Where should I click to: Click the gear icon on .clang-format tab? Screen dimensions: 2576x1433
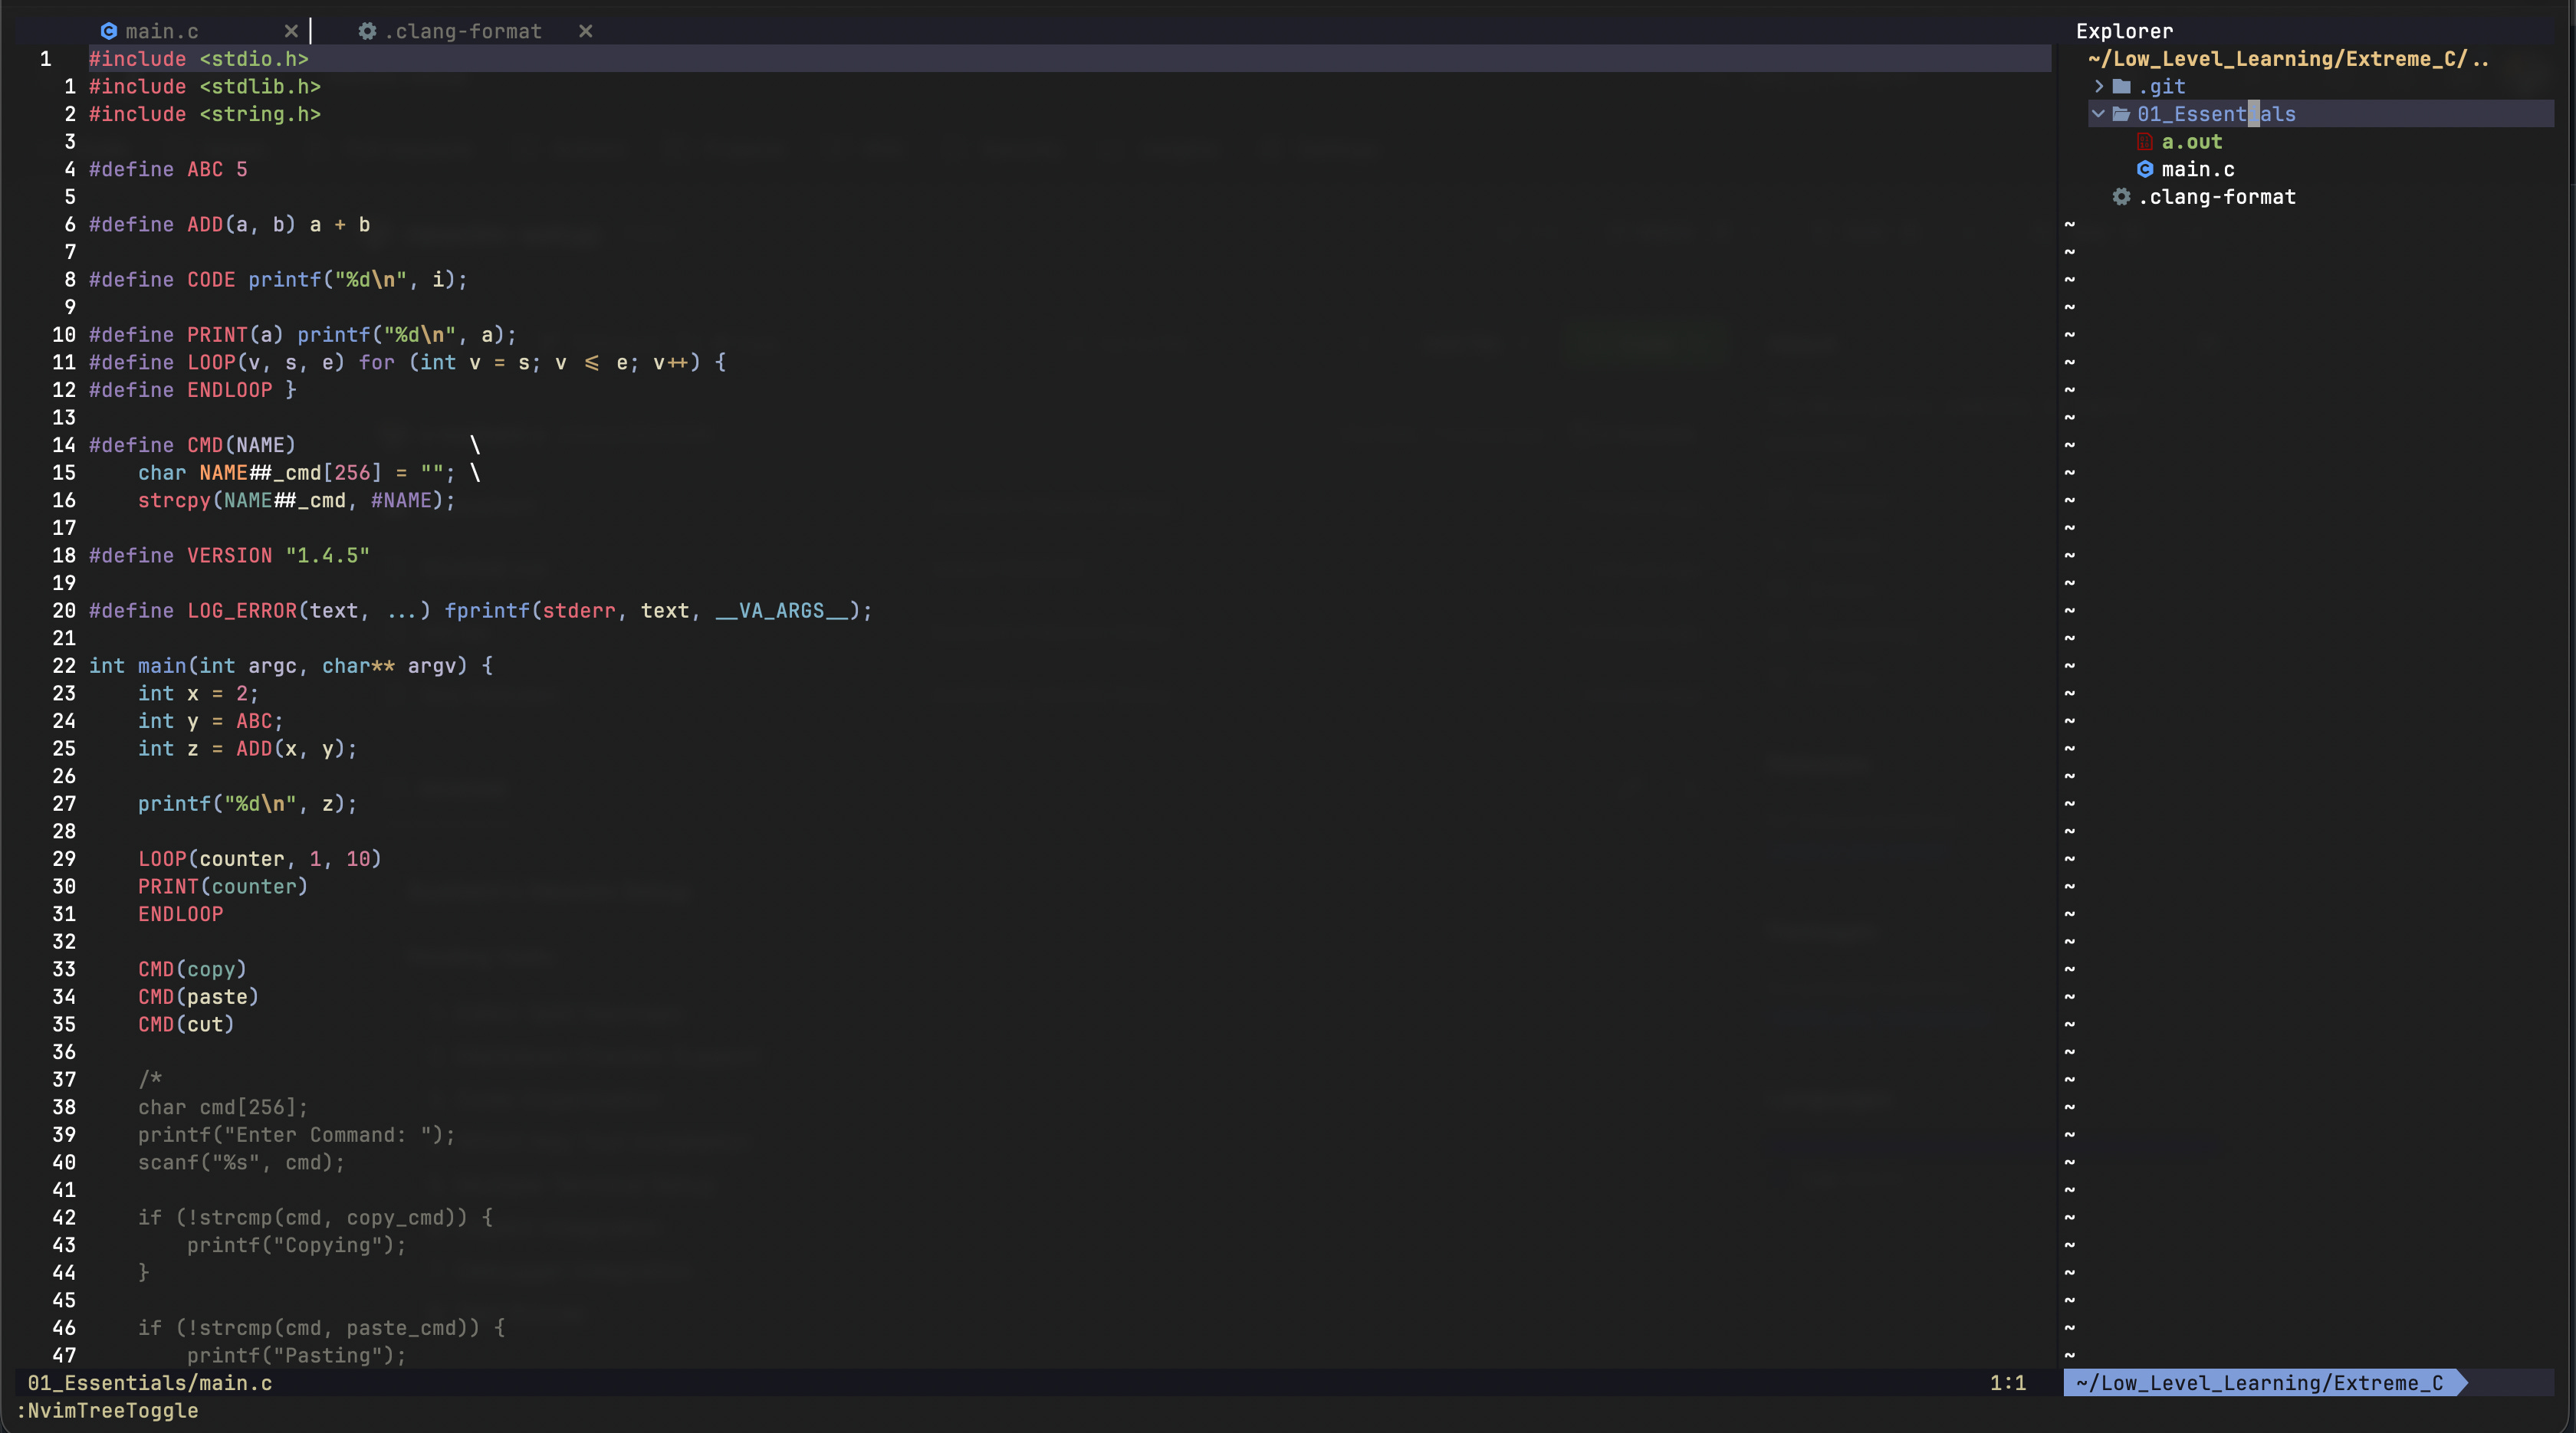pyautogui.click(x=367, y=31)
